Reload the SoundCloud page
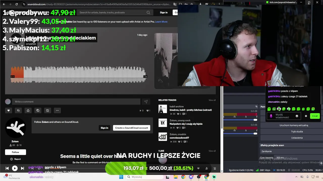The width and height of the screenshot is (323, 181). [x=16, y=4]
